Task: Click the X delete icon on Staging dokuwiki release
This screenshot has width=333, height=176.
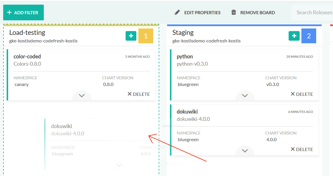Action: pyautogui.click(x=293, y=149)
